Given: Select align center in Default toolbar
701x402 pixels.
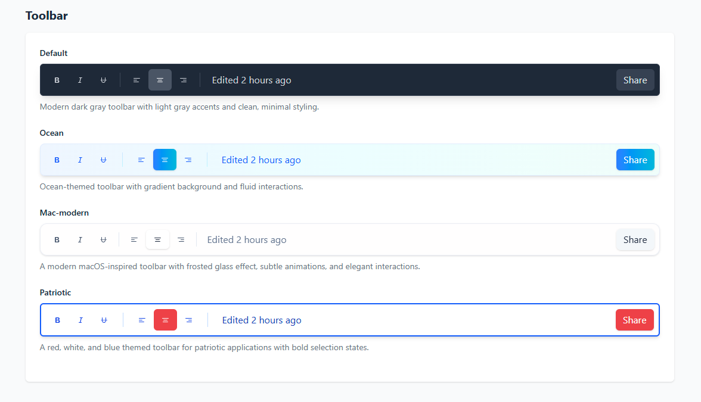Looking at the screenshot, I should 160,80.
